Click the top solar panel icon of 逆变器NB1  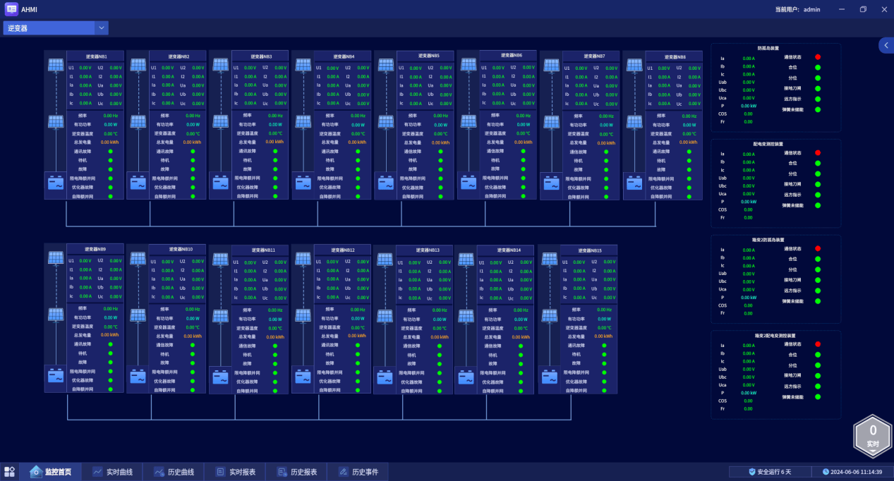pos(56,65)
